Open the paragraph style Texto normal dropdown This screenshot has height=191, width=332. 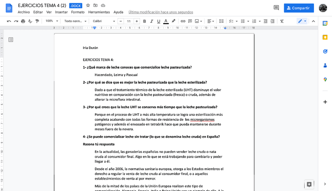76,21
